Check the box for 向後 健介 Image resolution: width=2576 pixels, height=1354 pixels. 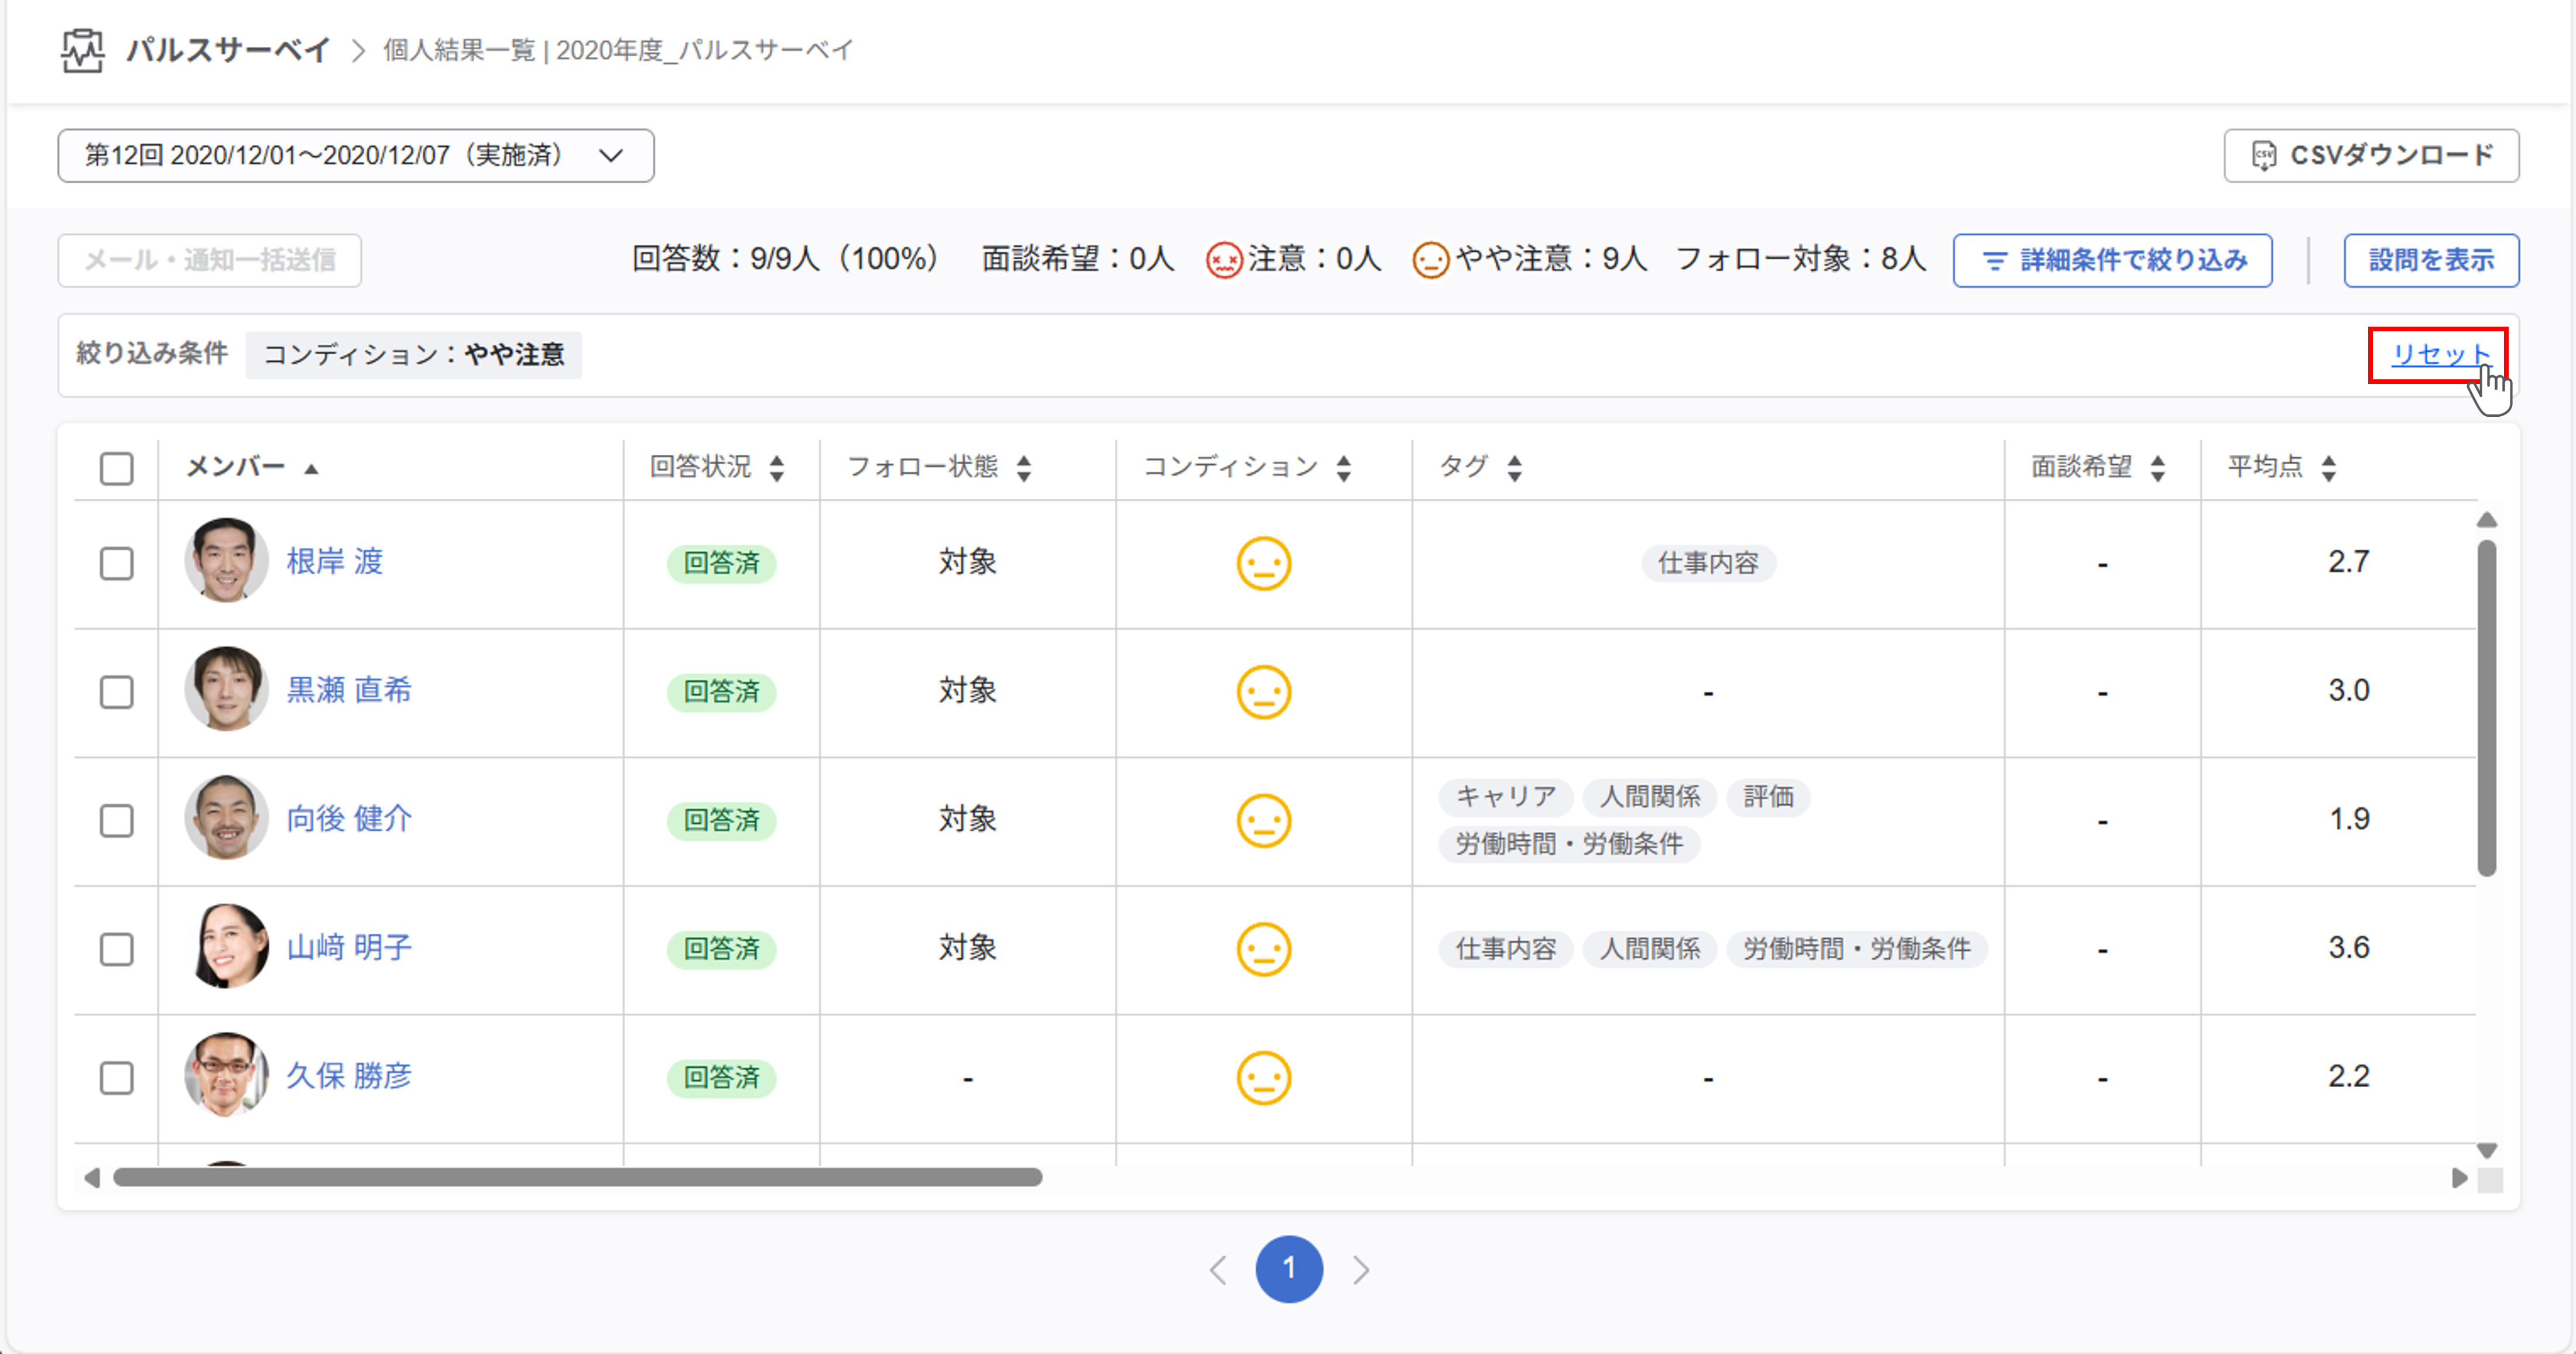(x=117, y=821)
